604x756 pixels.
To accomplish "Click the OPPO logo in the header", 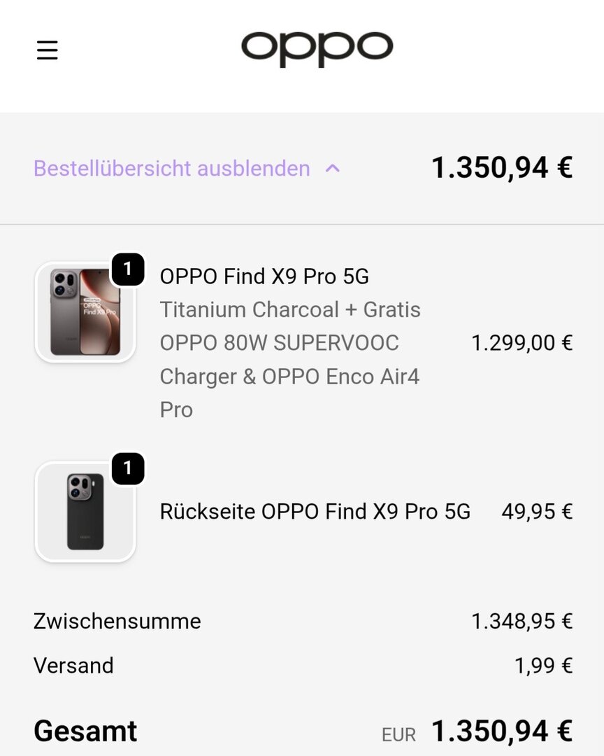I will point(317,49).
